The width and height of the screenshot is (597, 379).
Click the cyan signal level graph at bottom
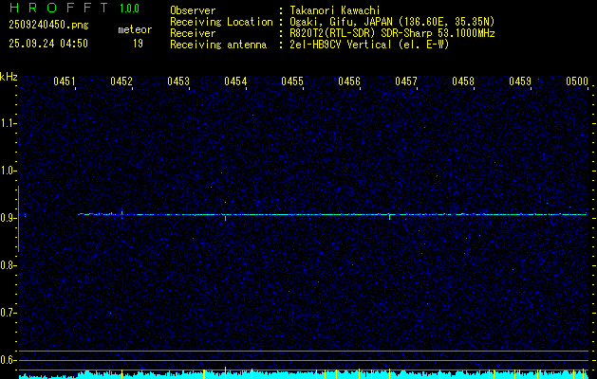point(303,374)
